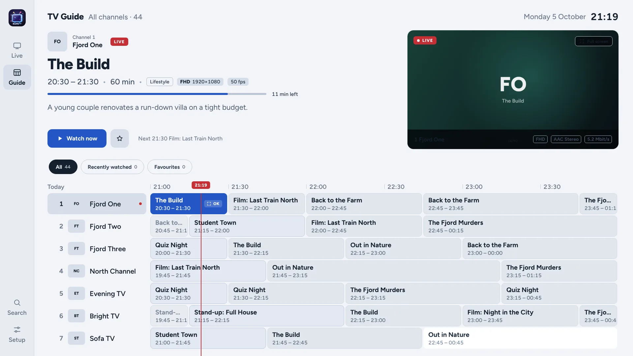Open Out in Nature 22:45–00:45 on Sofa TV
This screenshot has width=633, height=356.
pyautogui.click(x=520, y=338)
